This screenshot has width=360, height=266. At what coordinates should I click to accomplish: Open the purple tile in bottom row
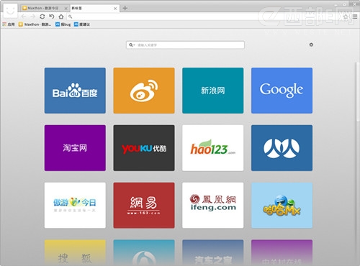coord(282,252)
